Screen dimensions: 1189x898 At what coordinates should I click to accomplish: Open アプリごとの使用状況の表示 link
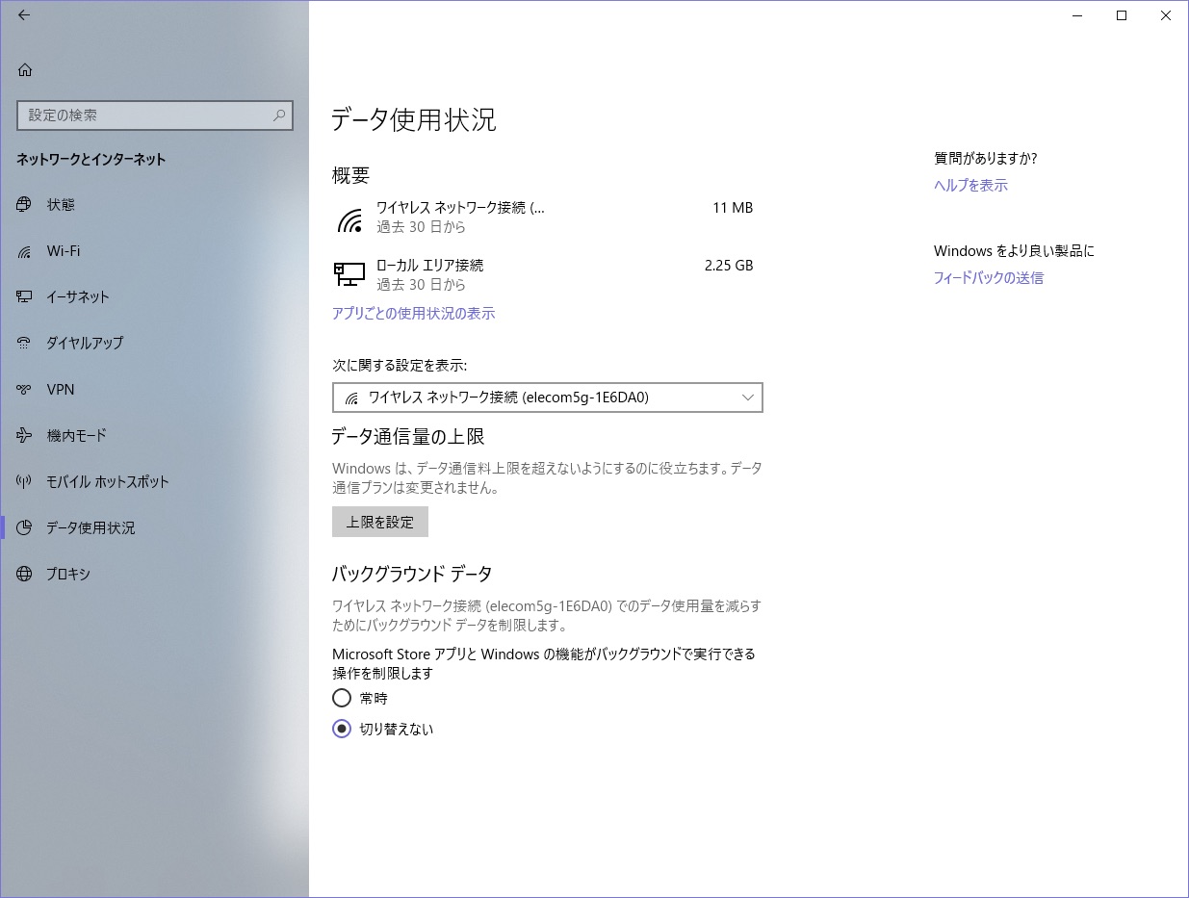click(x=414, y=314)
